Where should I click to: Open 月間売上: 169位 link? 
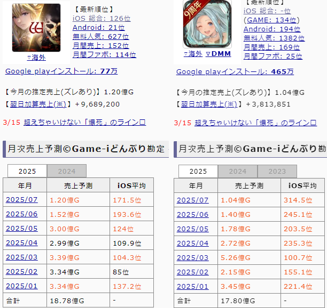point(272,47)
